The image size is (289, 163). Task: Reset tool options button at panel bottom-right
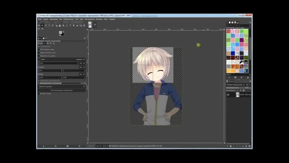tap(79, 146)
